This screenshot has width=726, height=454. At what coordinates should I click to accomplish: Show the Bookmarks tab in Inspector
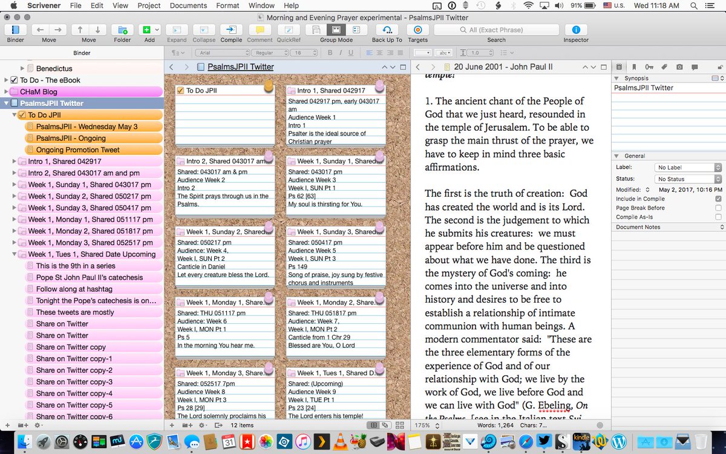point(633,67)
